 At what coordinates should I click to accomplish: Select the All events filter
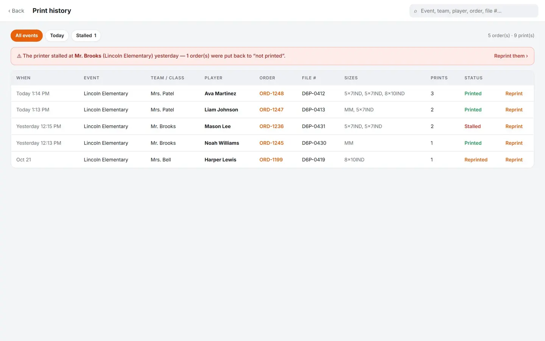[26, 36]
